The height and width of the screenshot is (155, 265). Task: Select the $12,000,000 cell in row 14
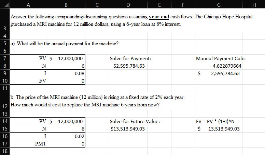click(66, 121)
